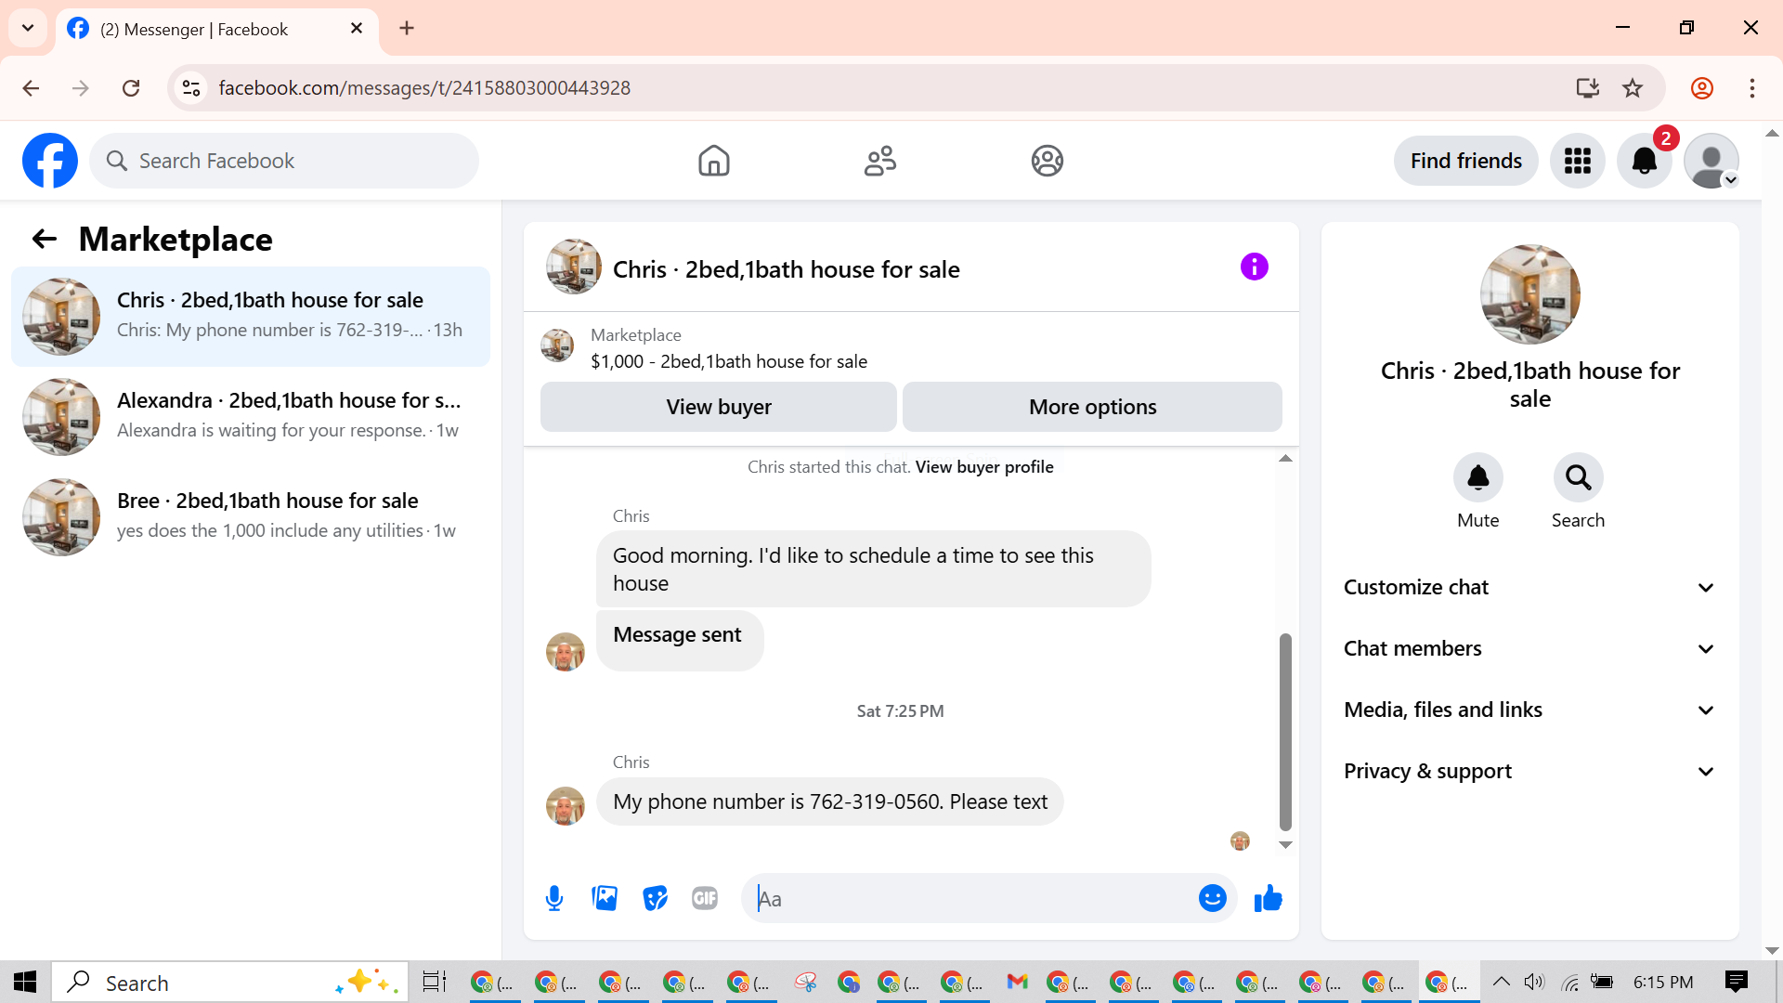This screenshot has height=1003, width=1783.
Task: Open the View buyer profile link
Action: pyautogui.click(x=983, y=466)
